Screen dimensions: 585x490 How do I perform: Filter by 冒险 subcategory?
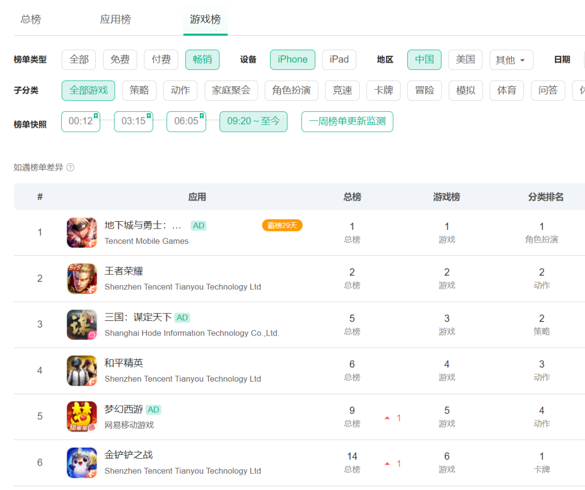pyautogui.click(x=425, y=91)
